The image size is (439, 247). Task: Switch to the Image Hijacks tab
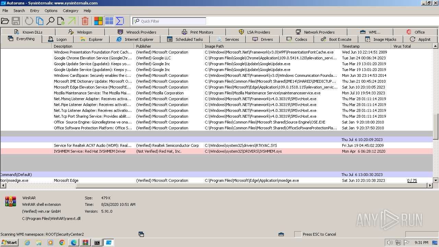[380, 39]
